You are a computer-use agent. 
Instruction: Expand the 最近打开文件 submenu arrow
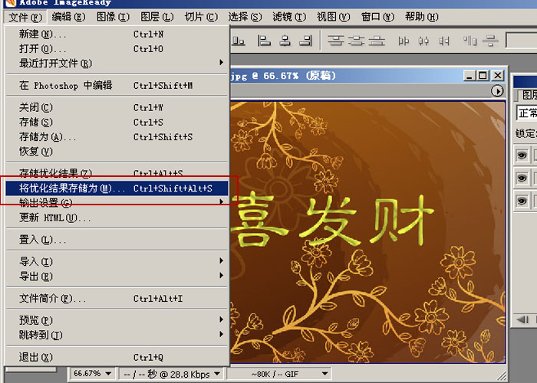221,62
